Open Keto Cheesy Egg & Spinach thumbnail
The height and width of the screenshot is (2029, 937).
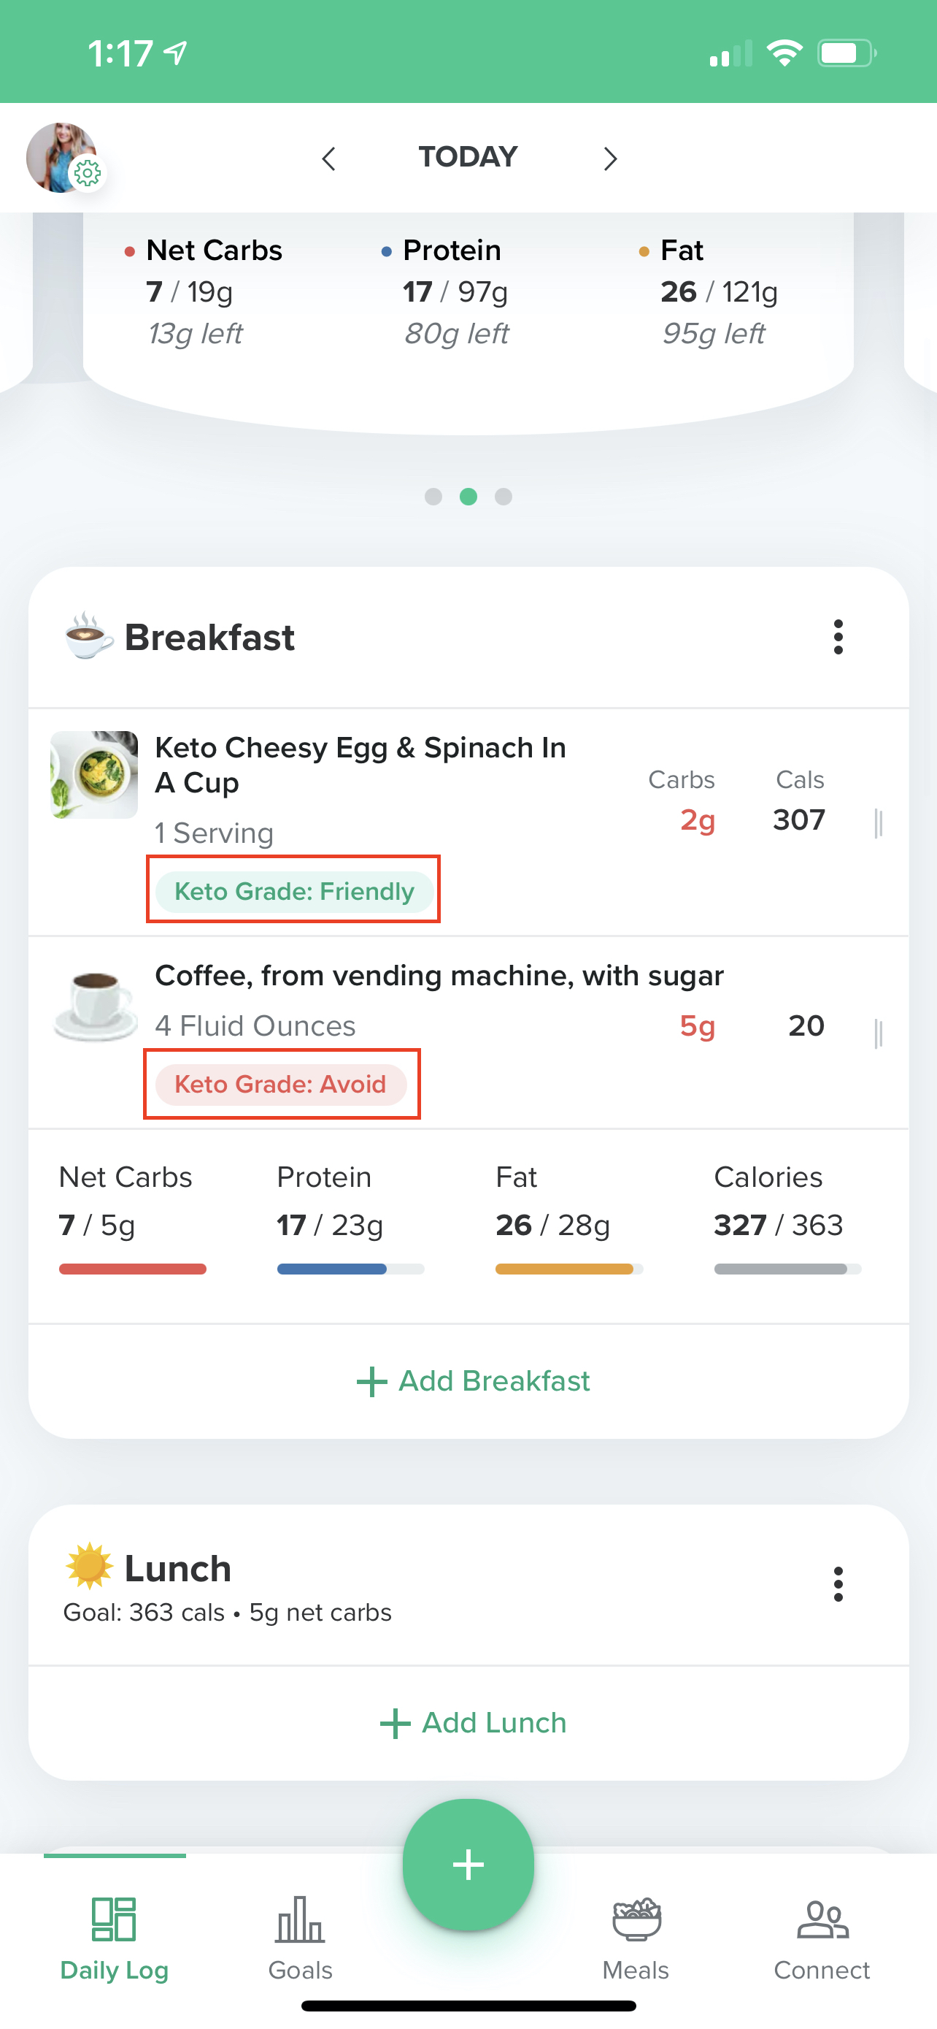click(94, 774)
